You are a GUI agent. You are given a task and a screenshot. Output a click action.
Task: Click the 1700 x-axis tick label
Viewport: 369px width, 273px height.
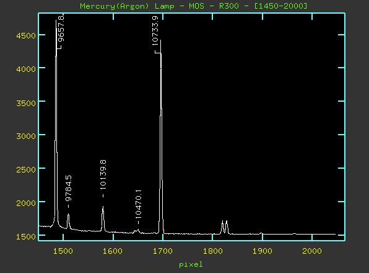[163, 251]
